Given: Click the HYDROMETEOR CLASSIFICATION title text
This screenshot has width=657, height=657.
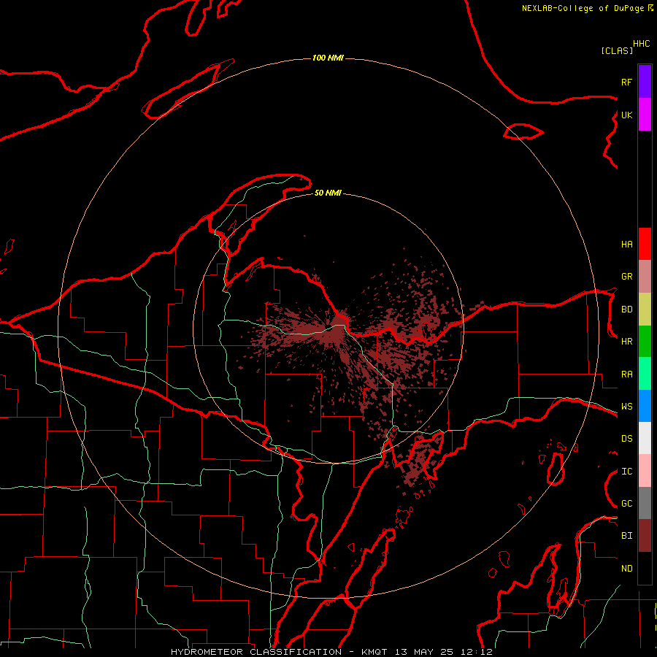Looking at the screenshot, I should coord(256,652).
